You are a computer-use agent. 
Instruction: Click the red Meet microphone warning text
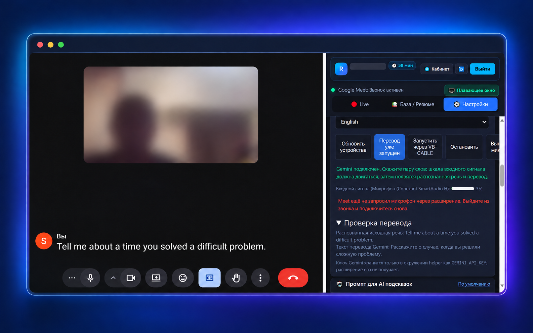414,205
